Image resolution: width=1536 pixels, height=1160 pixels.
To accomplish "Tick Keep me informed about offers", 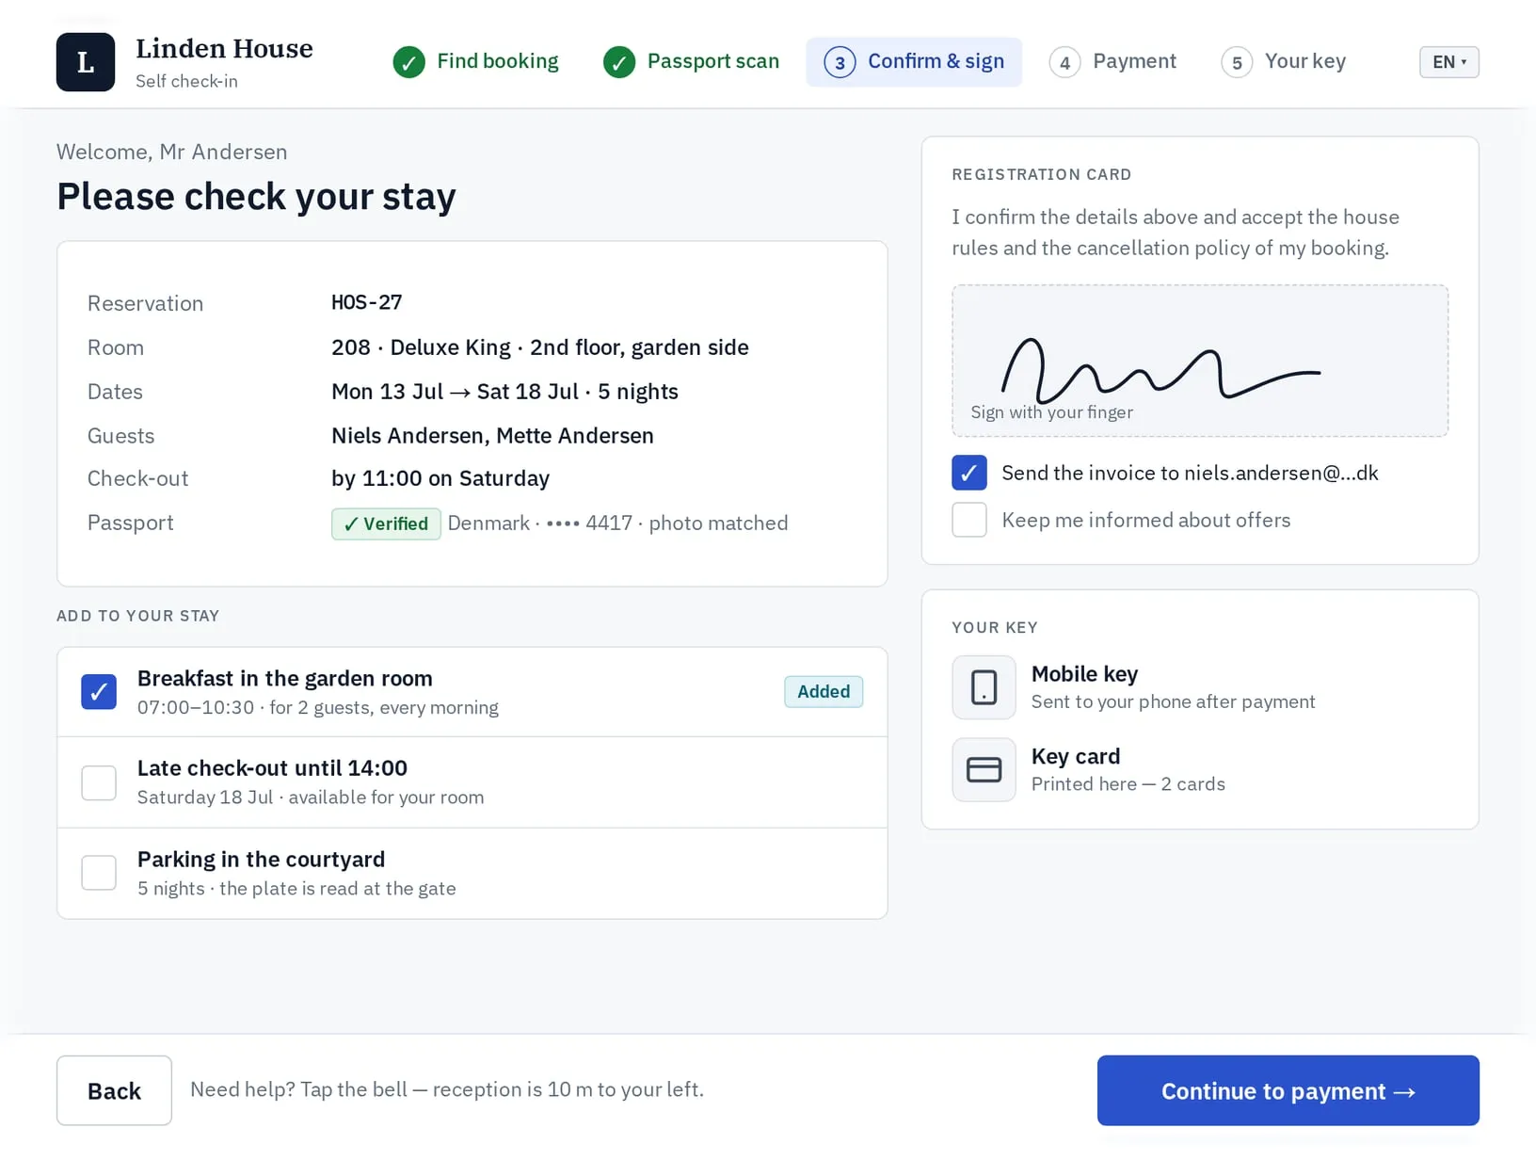I will tap(969, 520).
